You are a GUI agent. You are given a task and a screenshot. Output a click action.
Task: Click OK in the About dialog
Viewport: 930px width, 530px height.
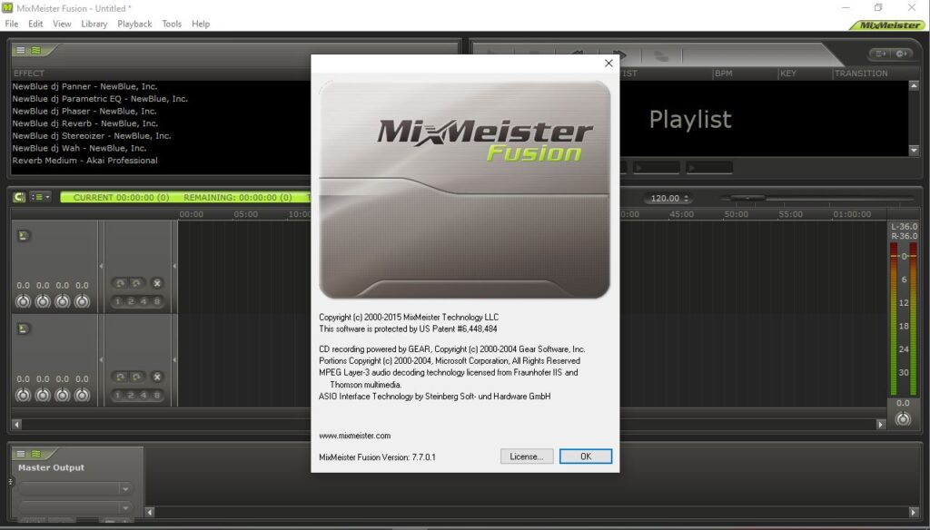[586, 456]
